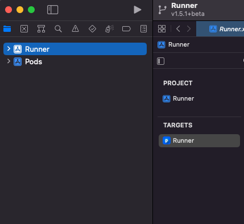Close the window with red button

click(9, 10)
